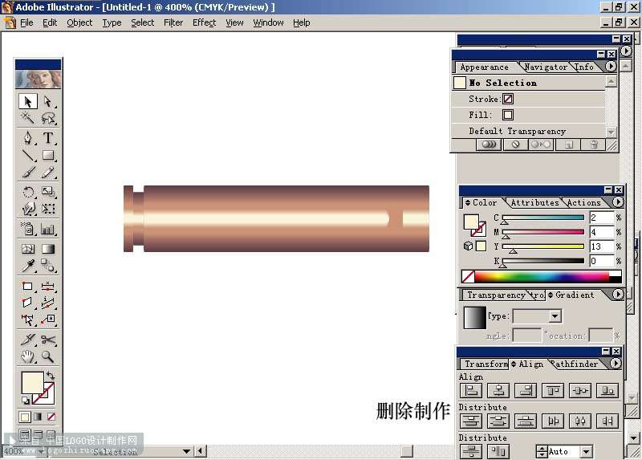642x460 pixels.
Task: Click Delete Selected Item trash in Appearance panel
Action: point(593,145)
